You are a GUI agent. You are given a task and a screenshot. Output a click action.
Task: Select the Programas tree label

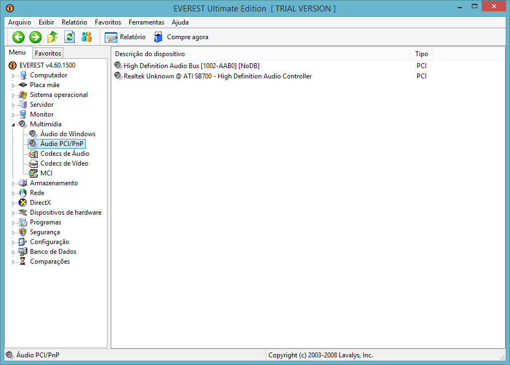pyautogui.click(x=45, y=222)
